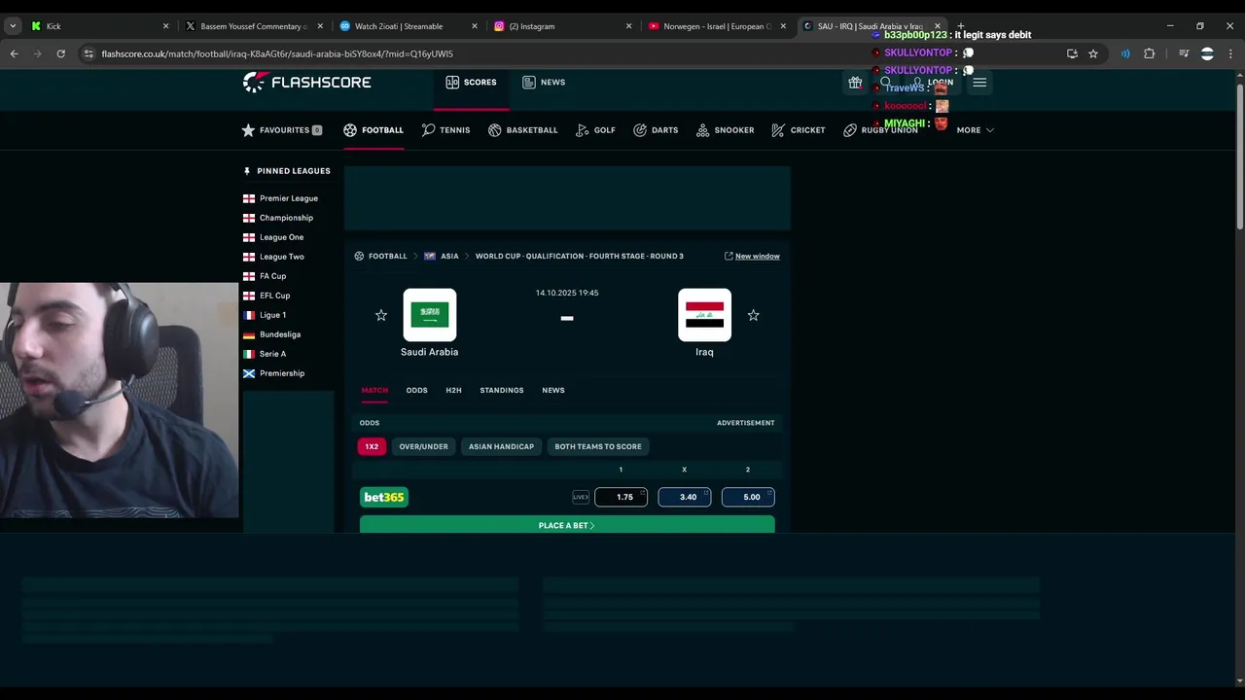1245x700 pixels.
Task: Click the bet365 bookmaker logo
Action: click(384, 497)
